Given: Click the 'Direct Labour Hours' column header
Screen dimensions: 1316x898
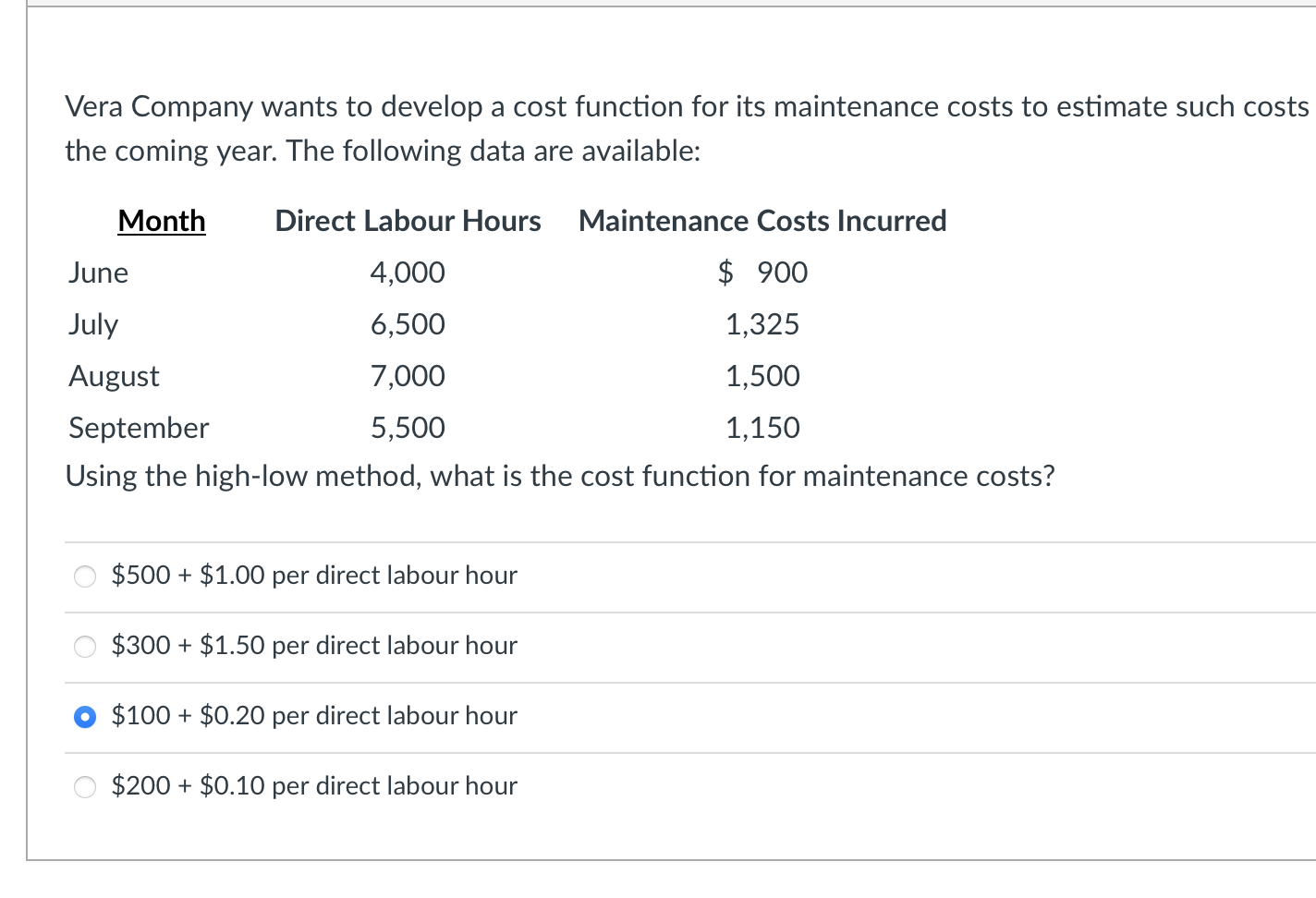Looking at the screenshot, I should pos(408,221).
